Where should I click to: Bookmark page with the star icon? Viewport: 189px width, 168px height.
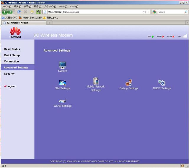click(145, 12)
